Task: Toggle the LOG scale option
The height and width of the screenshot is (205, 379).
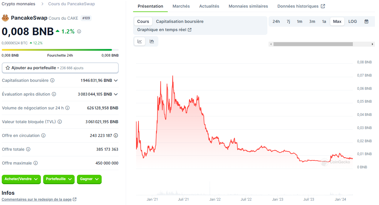Action: click(353, 21)
